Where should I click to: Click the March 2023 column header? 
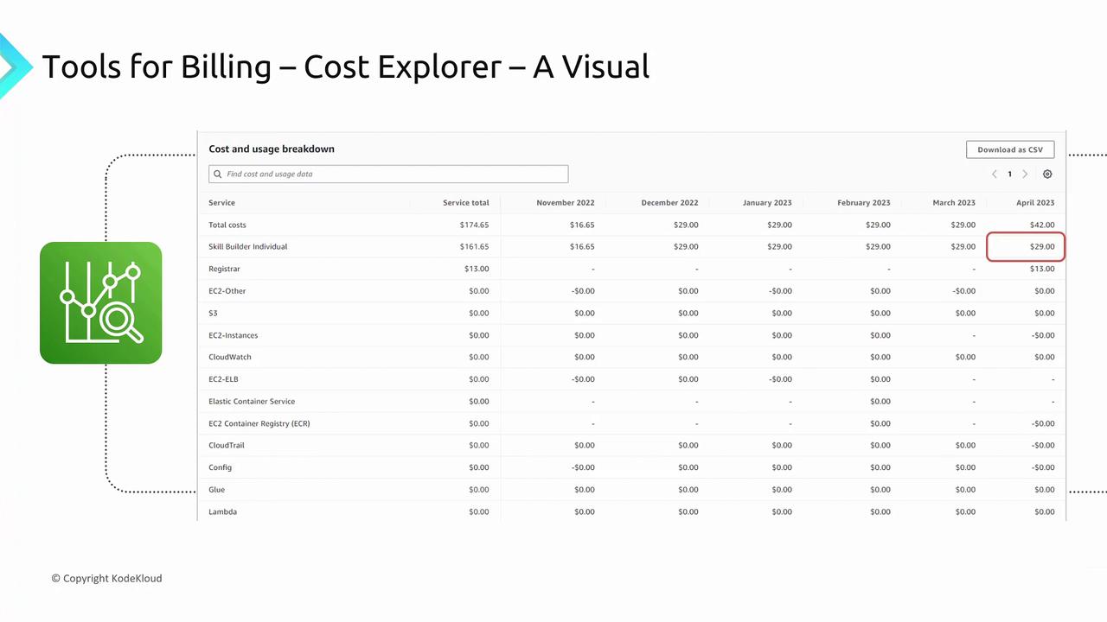pyautogui.click(x=954, y=203)
